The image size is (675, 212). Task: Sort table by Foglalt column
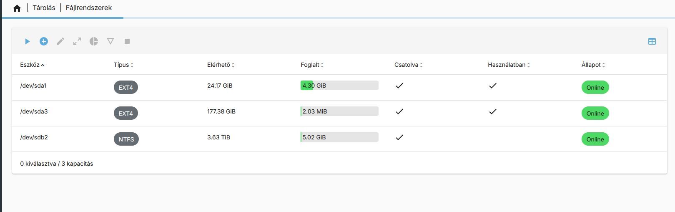310,65
